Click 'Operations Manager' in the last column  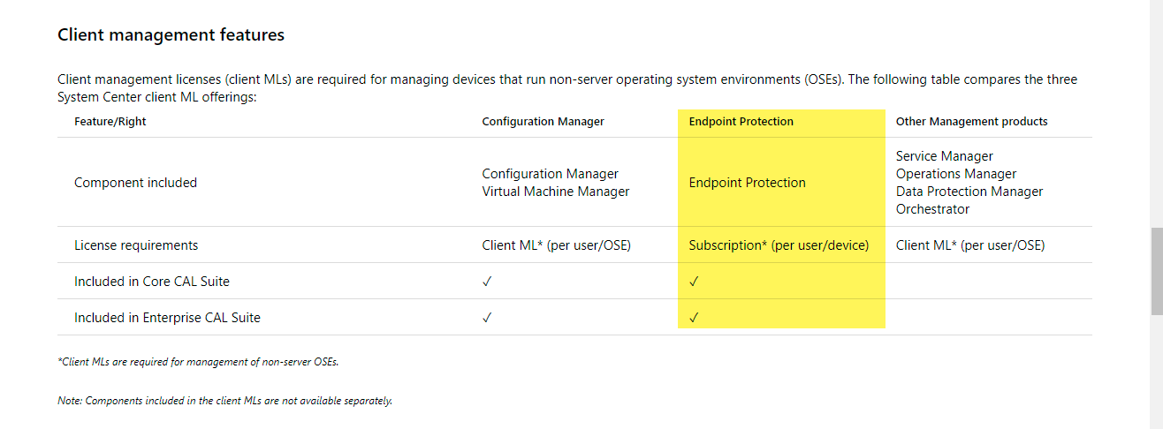(x=956, y=174)
